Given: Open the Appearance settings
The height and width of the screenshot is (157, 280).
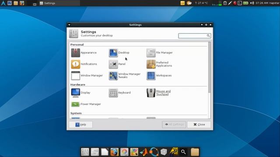Looking at the screenshot, I should (84, 53).
